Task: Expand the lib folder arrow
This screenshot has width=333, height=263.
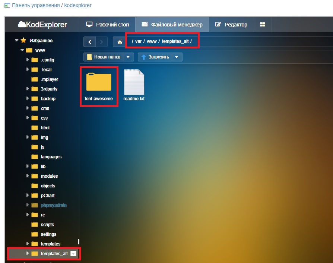Action: (28, 166)
